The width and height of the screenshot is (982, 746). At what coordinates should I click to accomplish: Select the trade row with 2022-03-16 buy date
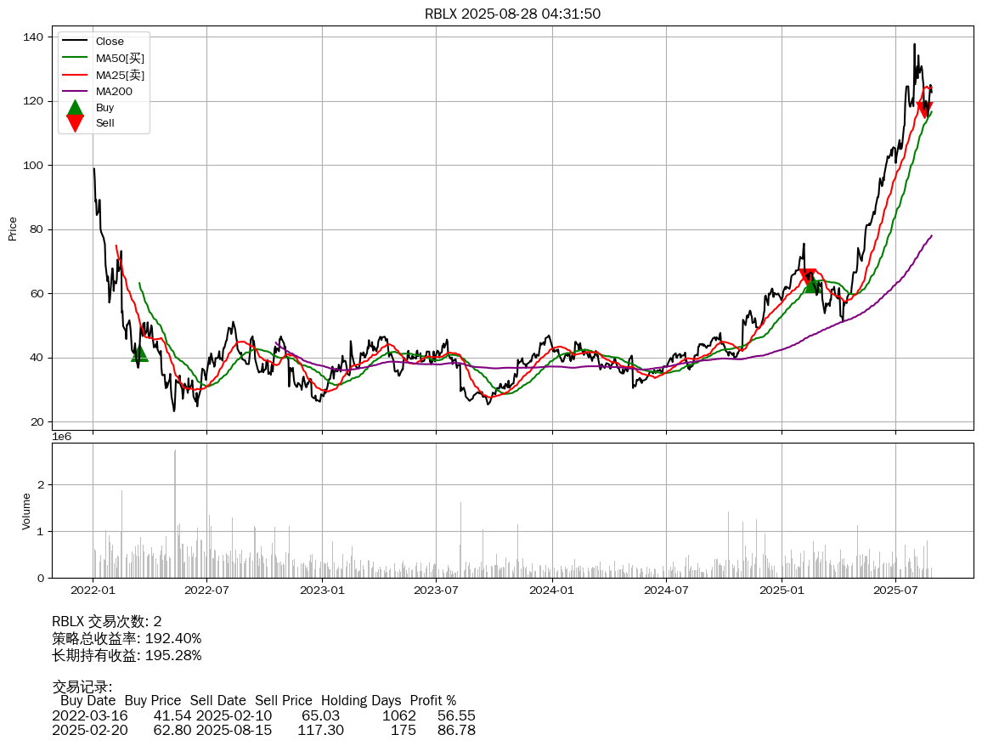tap(263, 715)
